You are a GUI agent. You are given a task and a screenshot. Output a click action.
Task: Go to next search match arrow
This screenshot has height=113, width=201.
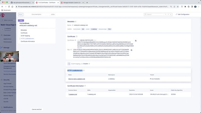coord(168,14)
